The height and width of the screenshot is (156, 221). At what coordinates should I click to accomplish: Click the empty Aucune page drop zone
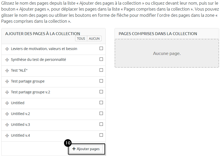pyautogui.click(x=167, y=54)
